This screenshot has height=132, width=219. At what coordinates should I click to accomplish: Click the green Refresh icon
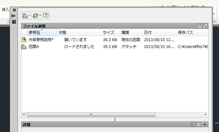point(35,15)
